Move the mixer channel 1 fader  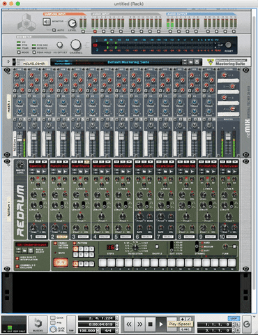20,138
